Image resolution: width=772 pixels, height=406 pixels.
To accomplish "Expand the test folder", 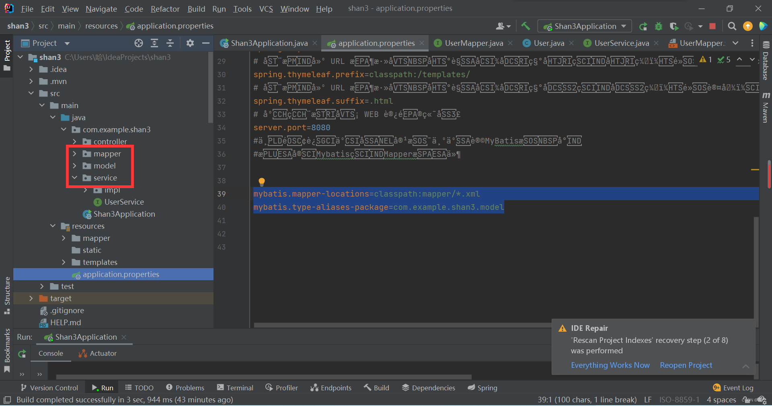I will coord(42,286).
